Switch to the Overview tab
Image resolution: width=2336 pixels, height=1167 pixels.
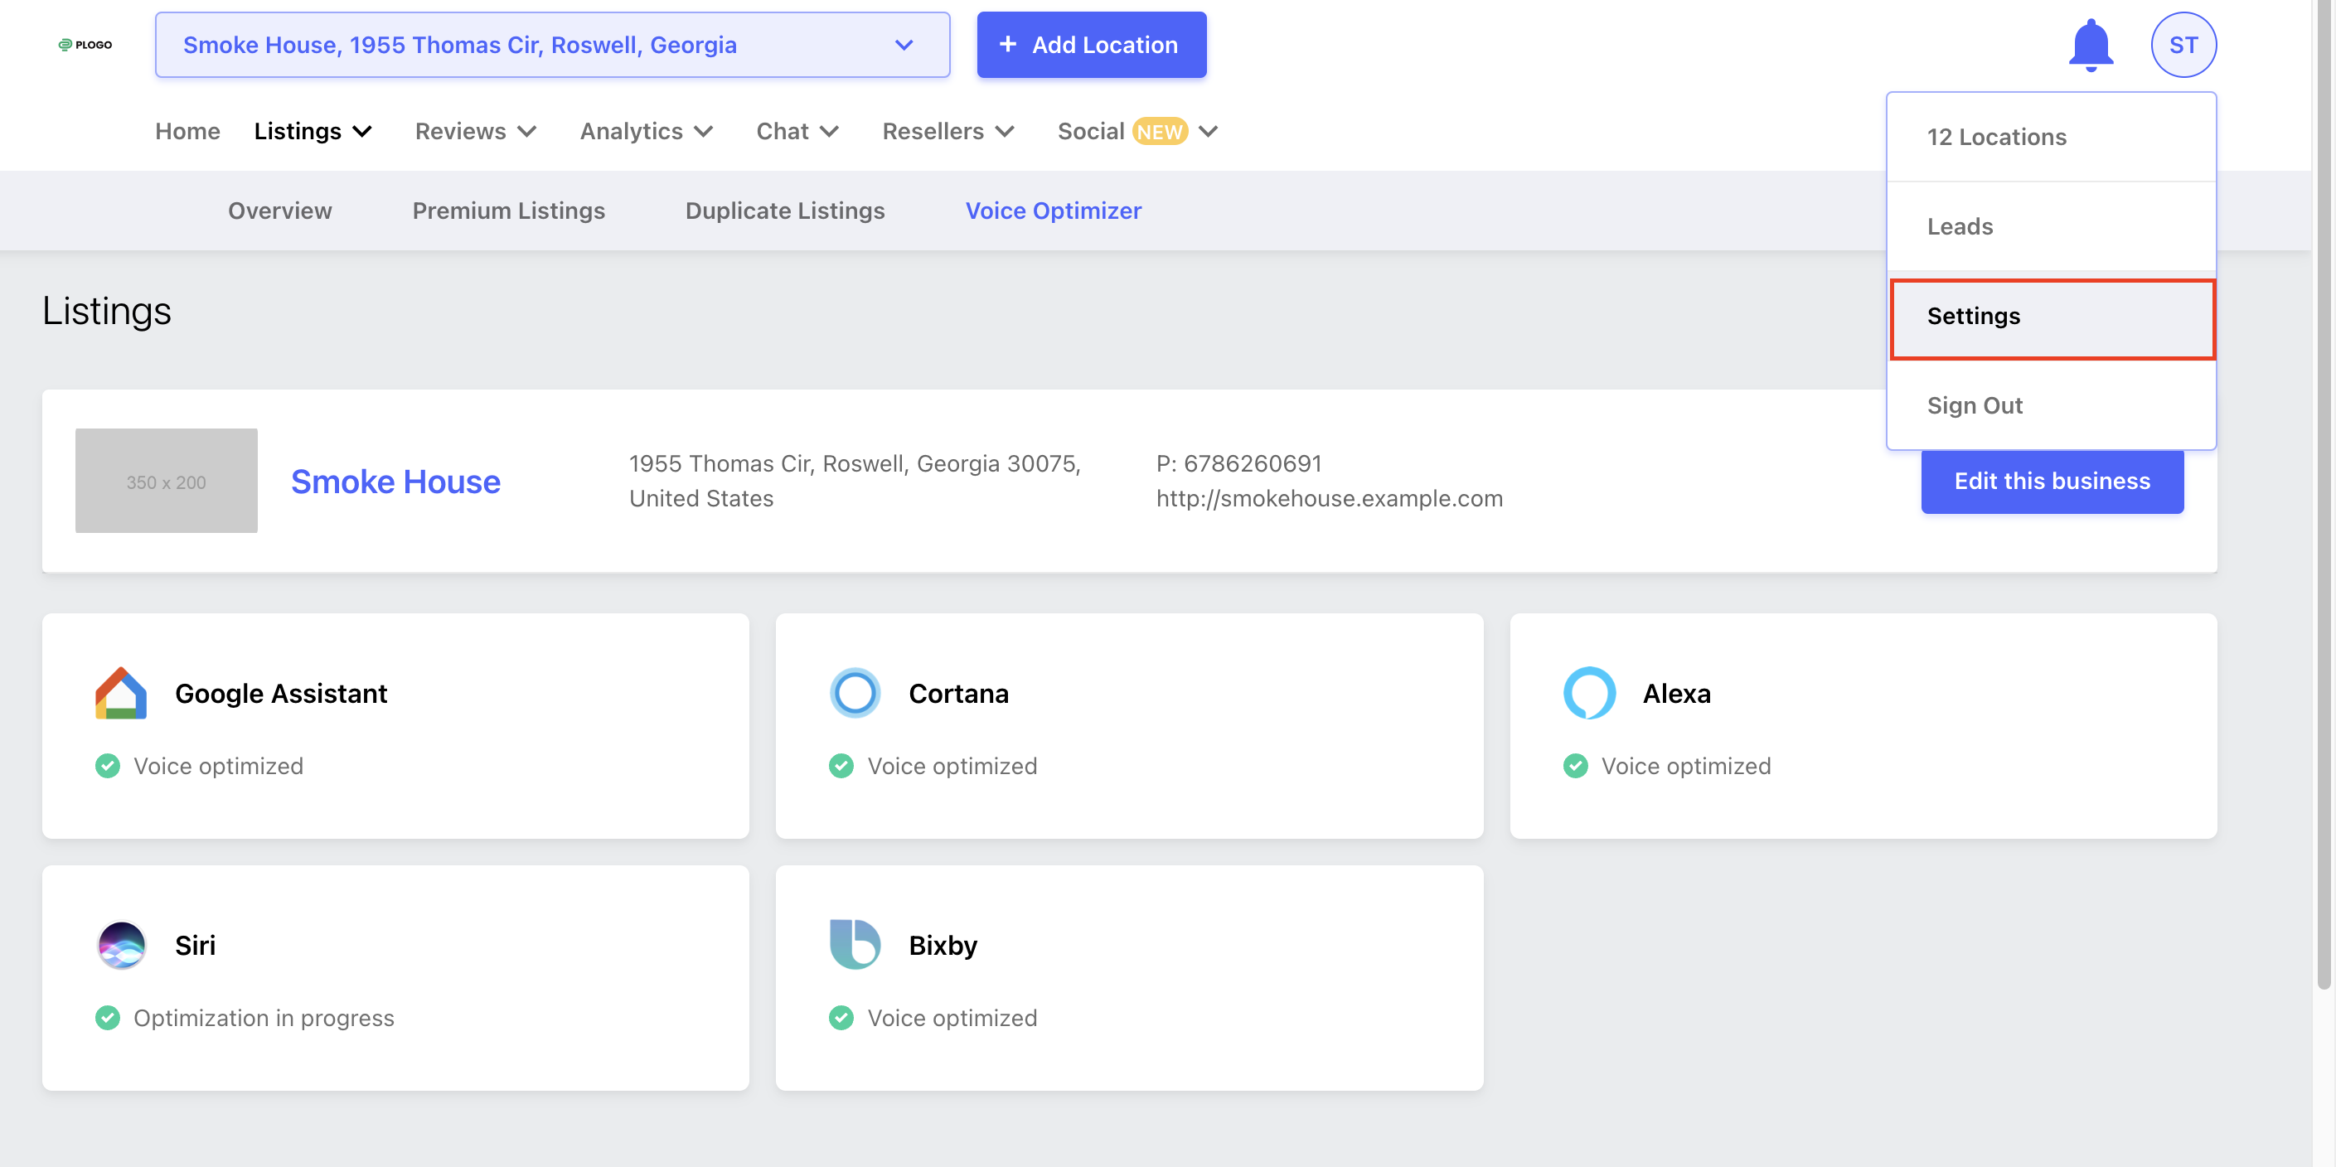click(x=279, y=211)
